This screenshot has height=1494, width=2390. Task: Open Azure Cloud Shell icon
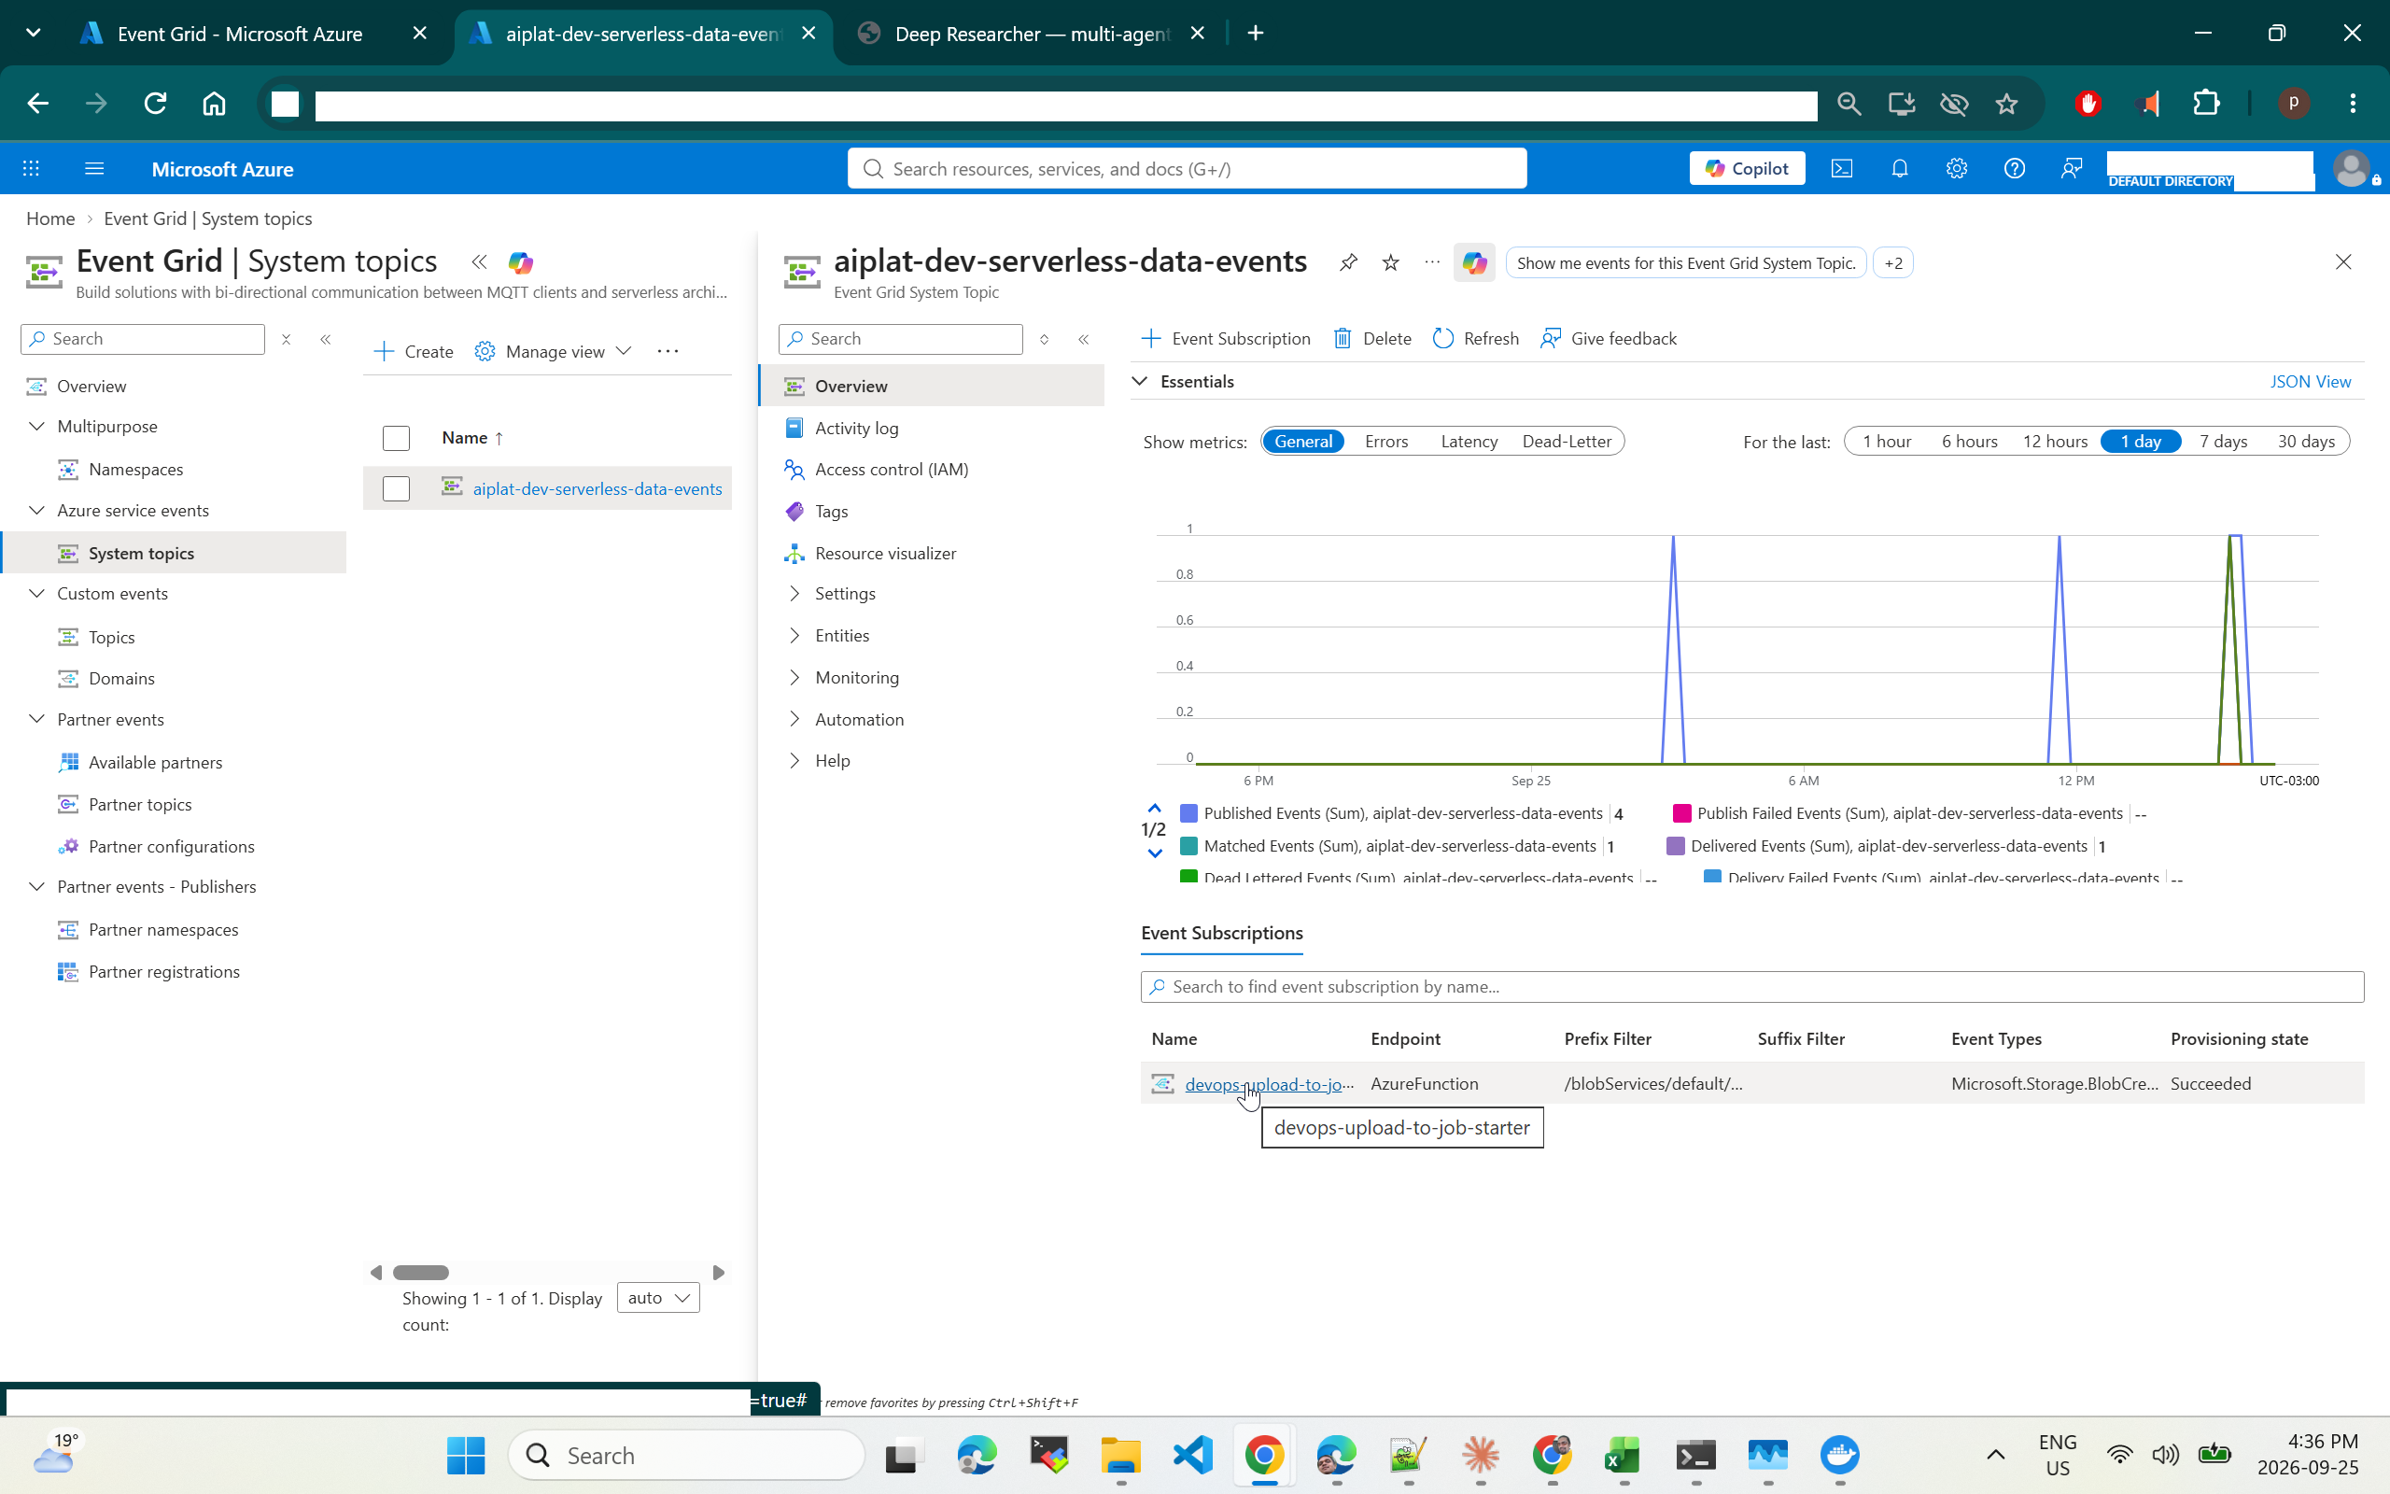coord(1842,169)
